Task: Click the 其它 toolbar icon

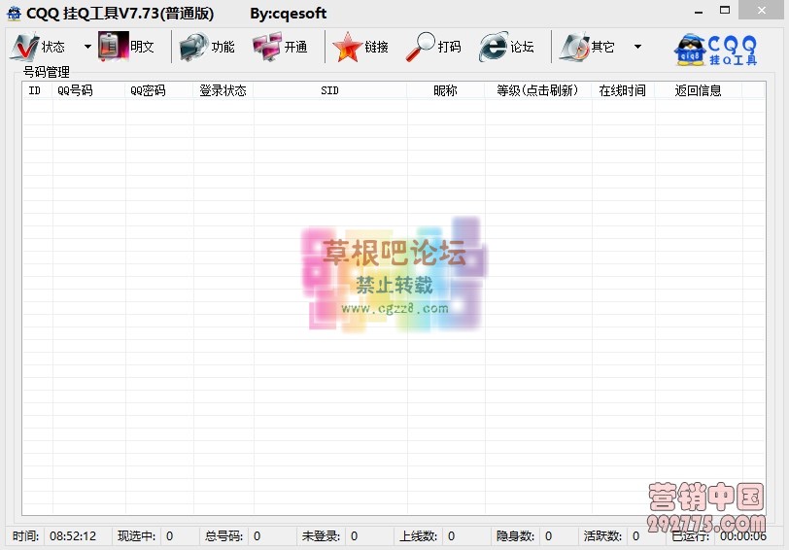Action: click(574, 47)
